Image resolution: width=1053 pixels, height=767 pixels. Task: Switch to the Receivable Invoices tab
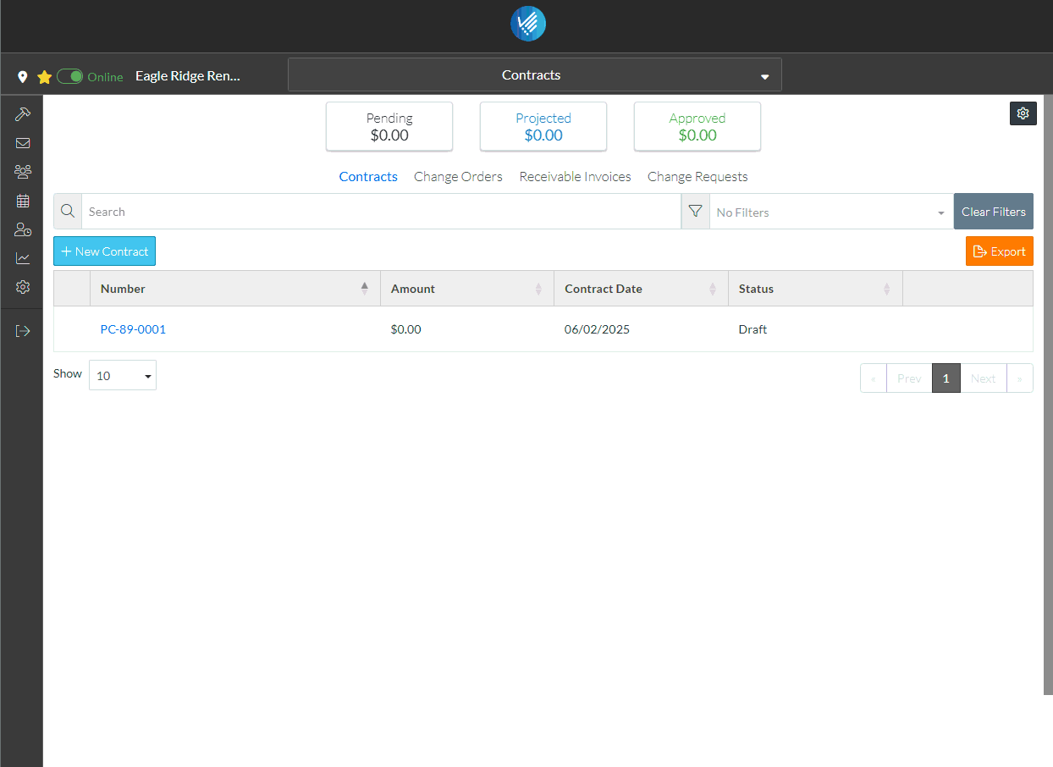(576, 177)
